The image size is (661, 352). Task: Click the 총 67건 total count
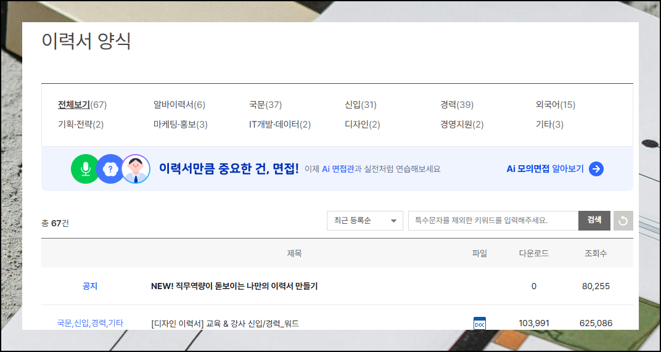55,223
